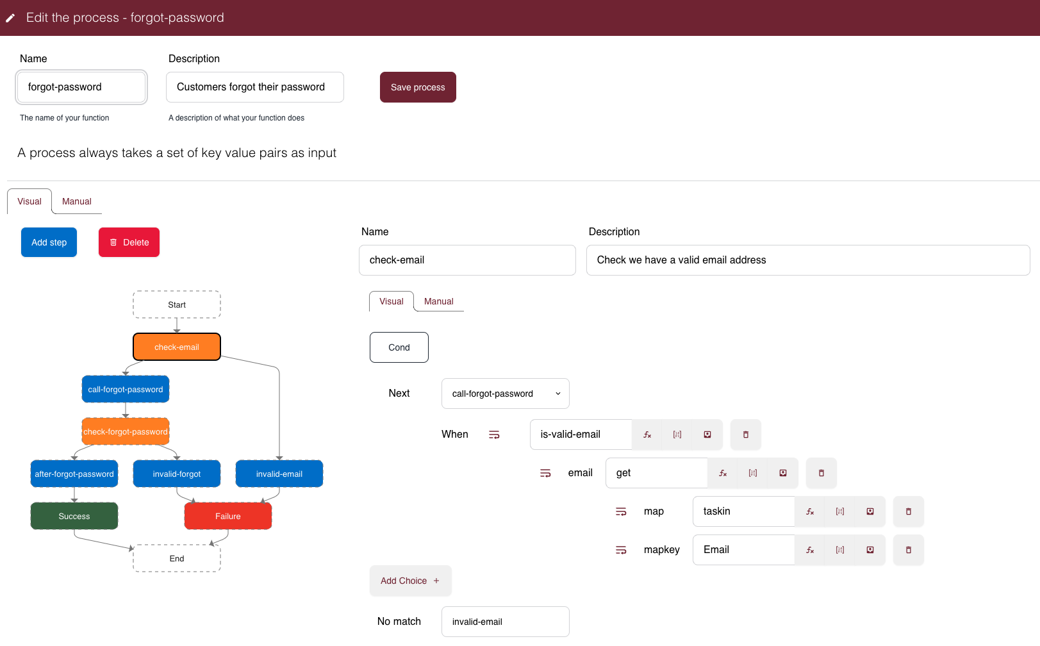Click the Cond button above the Next selector

pos(399,347)
